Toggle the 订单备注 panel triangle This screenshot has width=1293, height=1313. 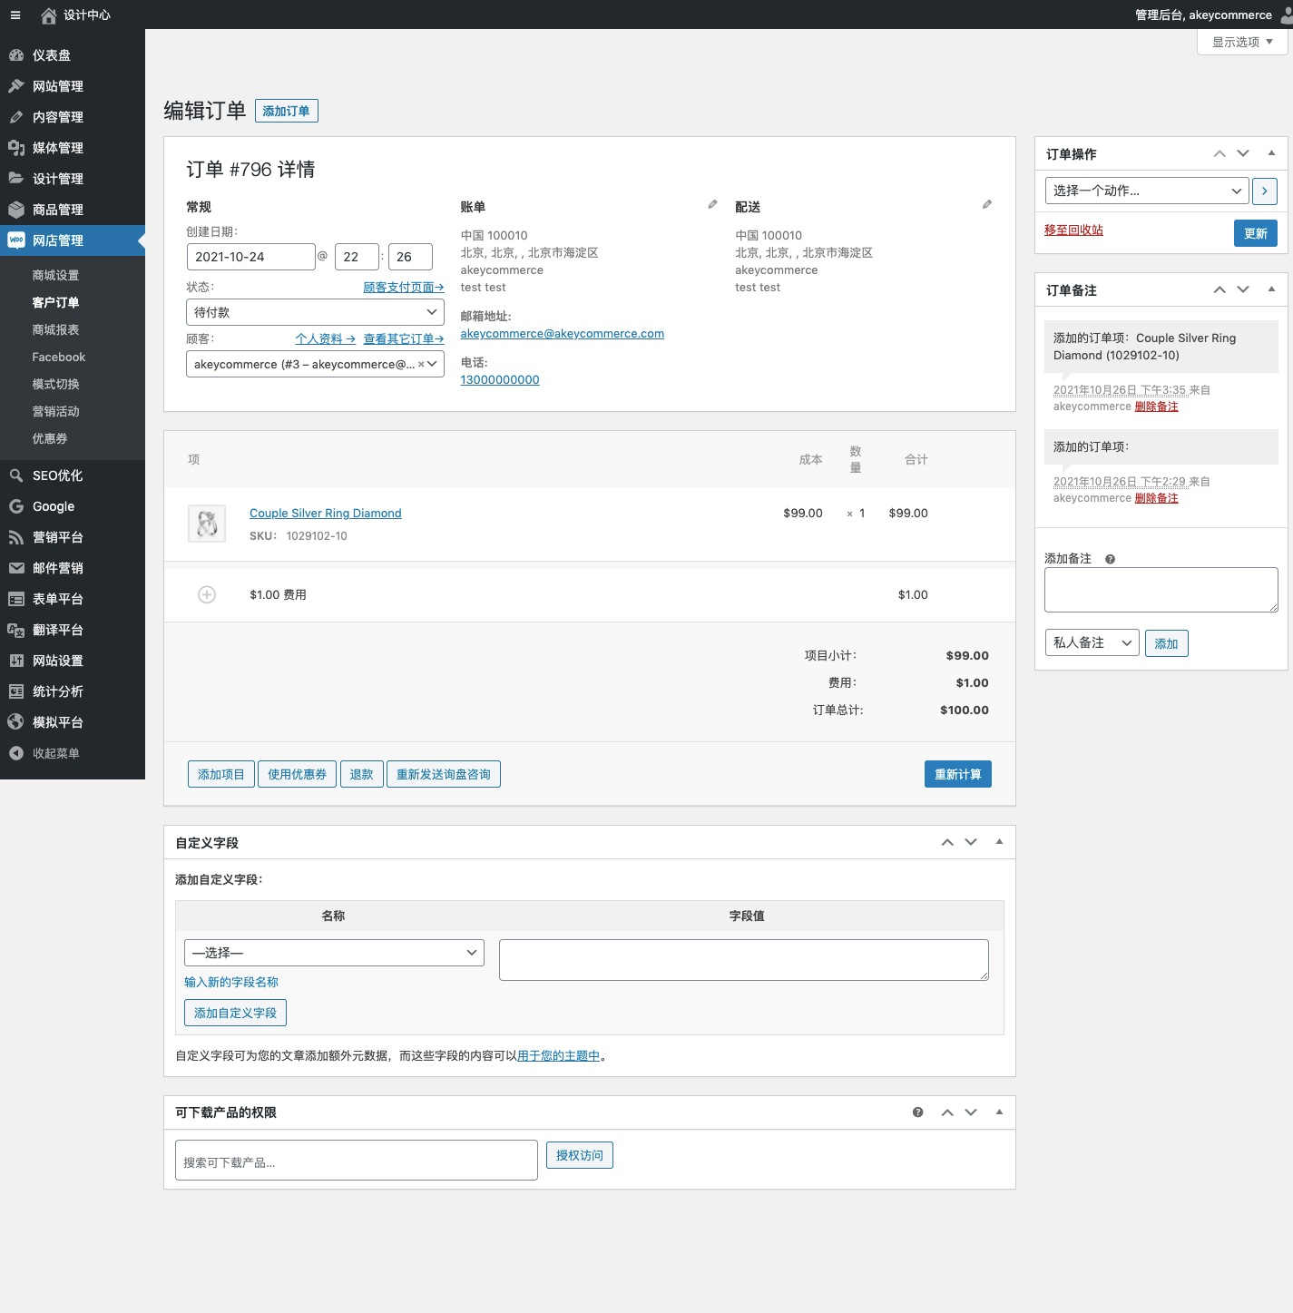coord(1271,289)
